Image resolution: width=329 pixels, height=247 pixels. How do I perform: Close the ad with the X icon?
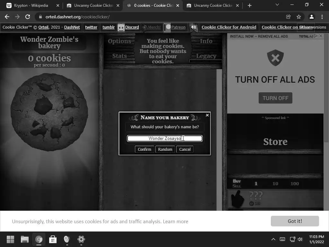pyautogui.click(x=321, y=36)
